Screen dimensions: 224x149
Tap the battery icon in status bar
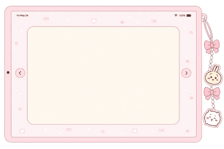click(x=189, y=15)
